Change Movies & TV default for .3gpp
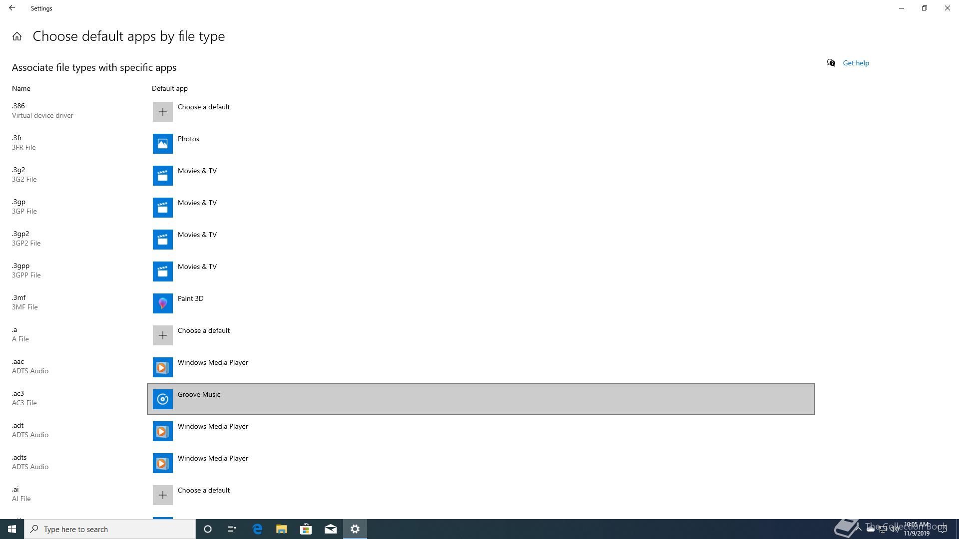 point(481,271)
